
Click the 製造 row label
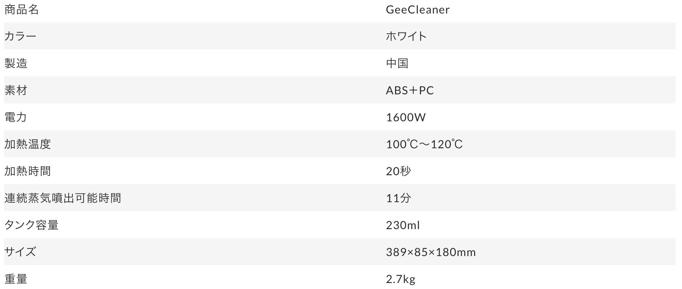pyautogui.click(x=16, y=63)
